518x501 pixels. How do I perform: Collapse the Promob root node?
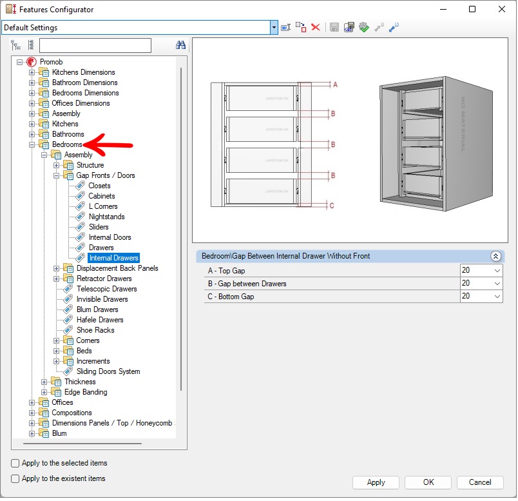(19, 62)
